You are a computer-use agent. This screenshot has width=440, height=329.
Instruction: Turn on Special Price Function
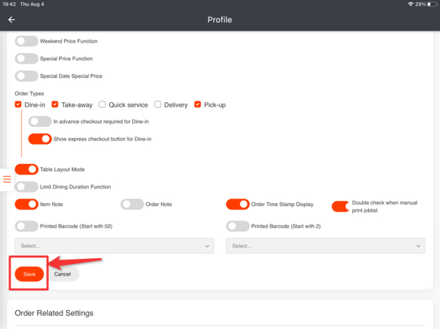[x=26, y=58]
